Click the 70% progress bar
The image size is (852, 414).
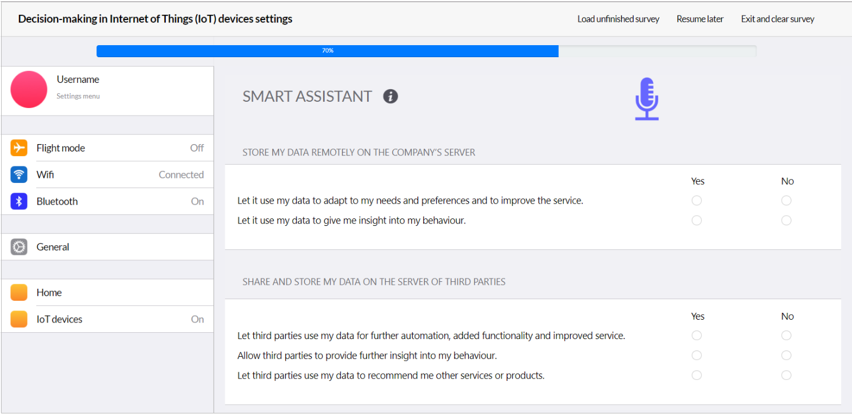(327, 50)
